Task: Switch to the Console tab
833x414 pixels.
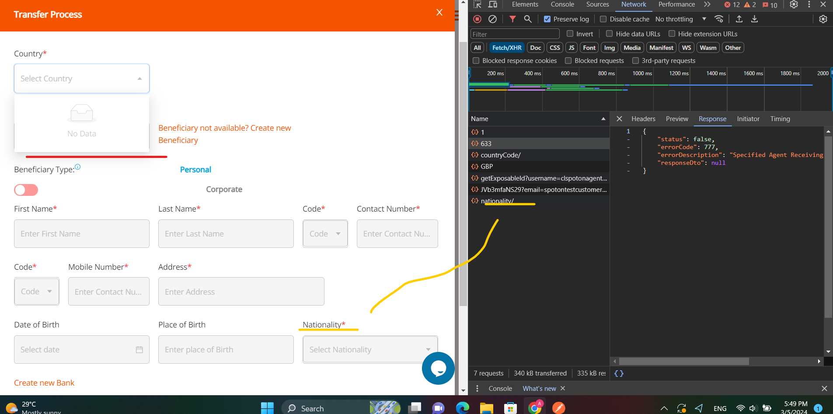Action: [x=562, y=4]
